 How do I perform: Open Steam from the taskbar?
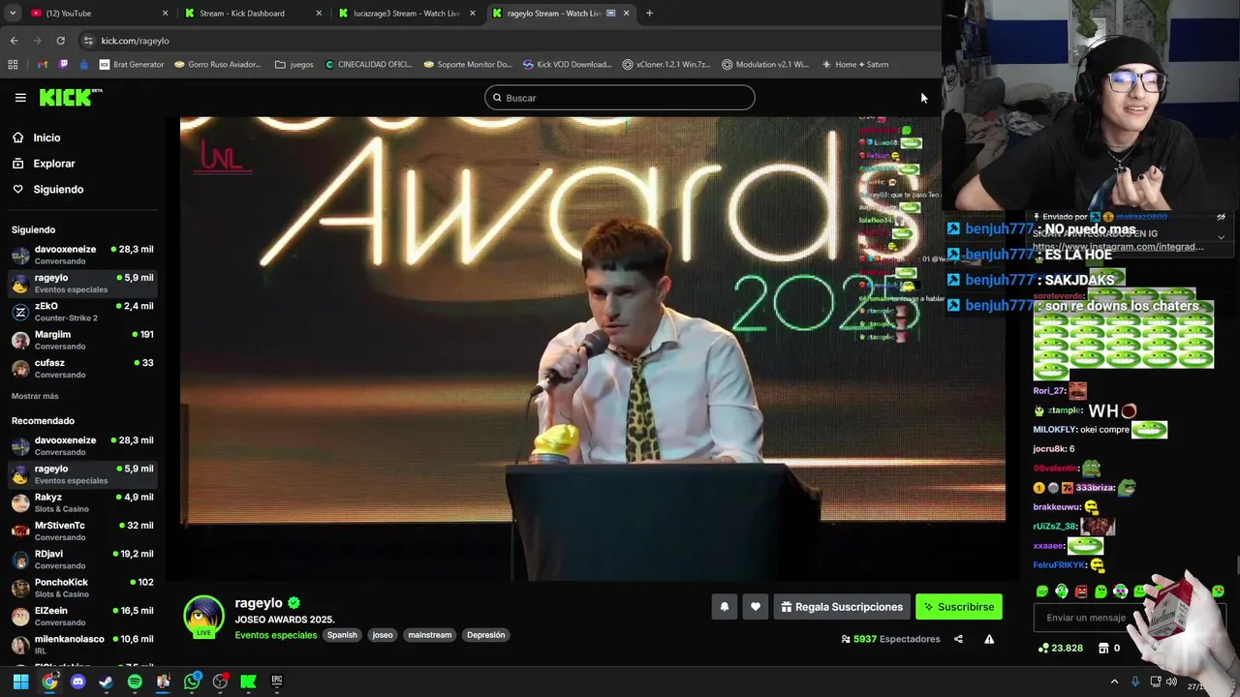107,682
